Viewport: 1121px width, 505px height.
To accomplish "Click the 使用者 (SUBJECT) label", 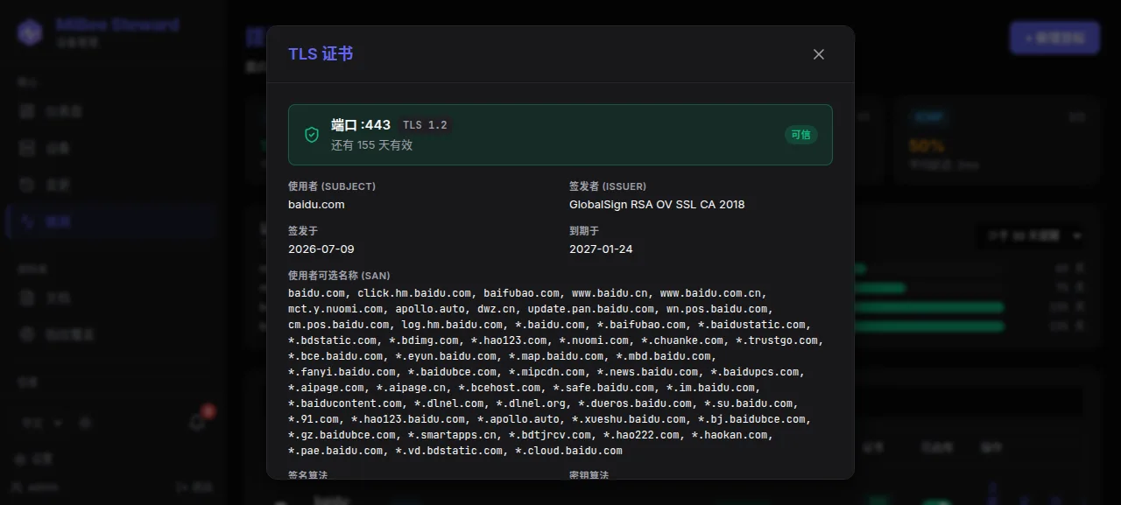I will click(332, 186).
